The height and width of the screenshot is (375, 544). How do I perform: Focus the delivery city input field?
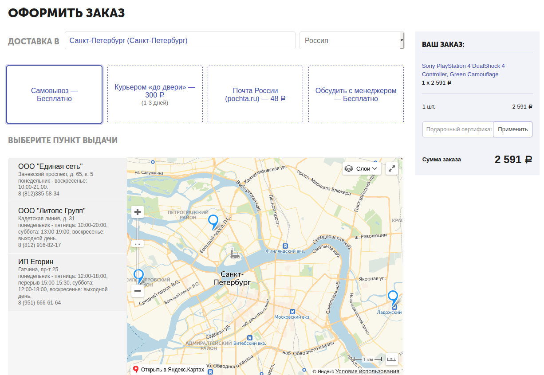pyautogui.click(x=180, y=40)
